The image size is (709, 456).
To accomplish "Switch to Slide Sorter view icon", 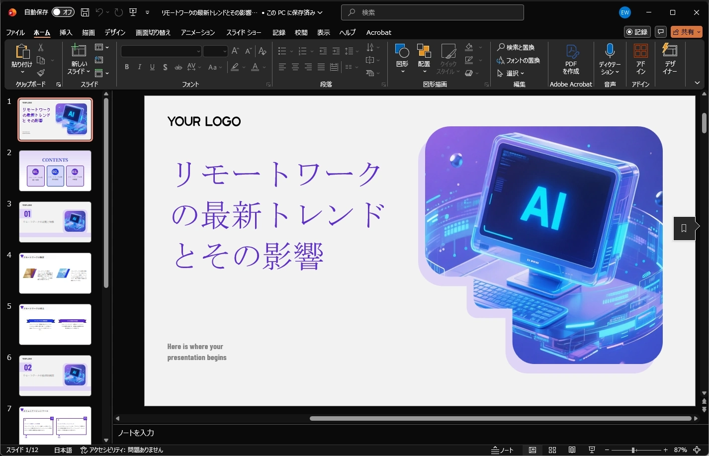I will 552,450.
